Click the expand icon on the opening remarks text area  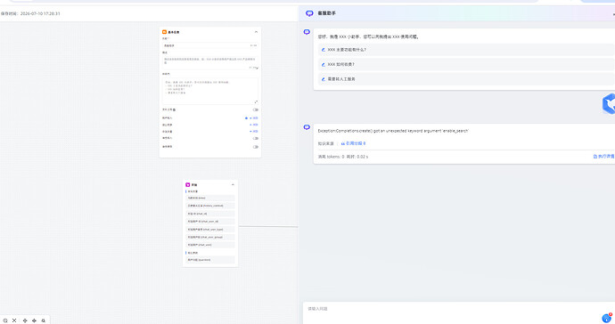pos(256,101)
